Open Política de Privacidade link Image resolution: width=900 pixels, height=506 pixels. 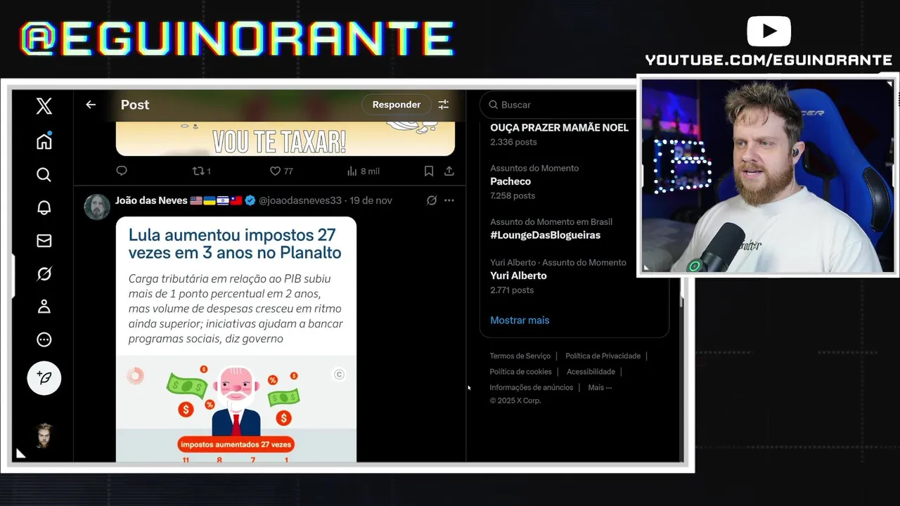(x=603, y=356)
